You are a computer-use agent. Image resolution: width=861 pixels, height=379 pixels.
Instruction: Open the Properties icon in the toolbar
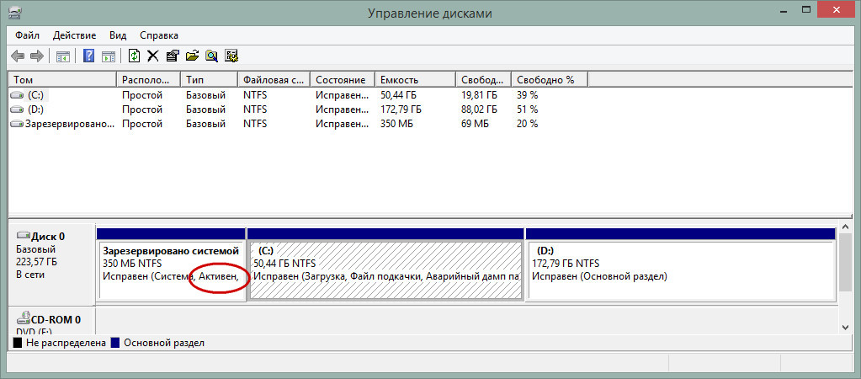pos(173,56)
